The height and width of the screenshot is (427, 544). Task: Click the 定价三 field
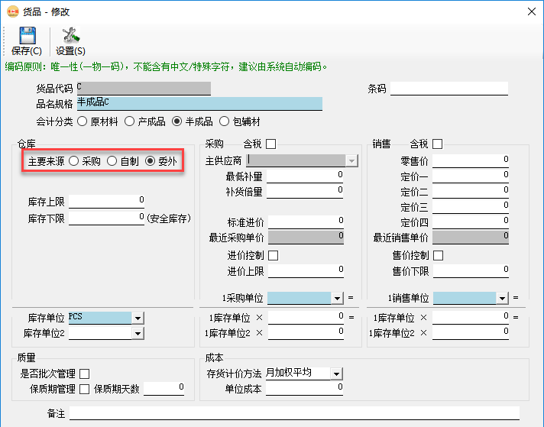tap(471, 207)
